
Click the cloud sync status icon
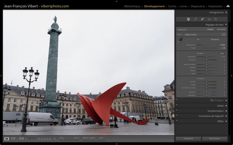pos(228,6)
